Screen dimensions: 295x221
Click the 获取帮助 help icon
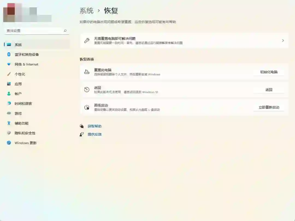[x=82, y=126]
